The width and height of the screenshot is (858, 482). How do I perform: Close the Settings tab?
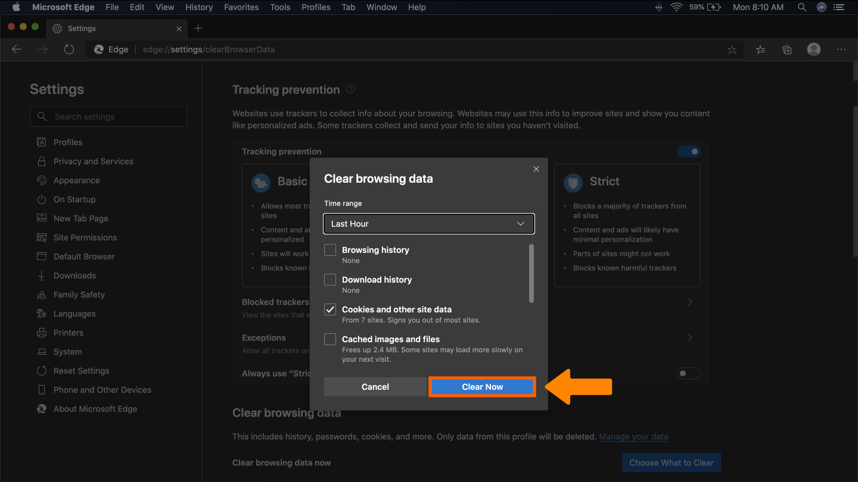[x=179, y=29]
